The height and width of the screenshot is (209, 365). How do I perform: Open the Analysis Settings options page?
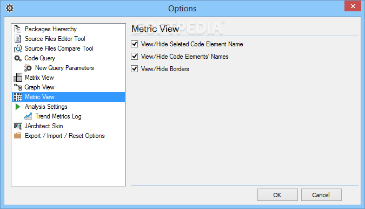[46, 107]
